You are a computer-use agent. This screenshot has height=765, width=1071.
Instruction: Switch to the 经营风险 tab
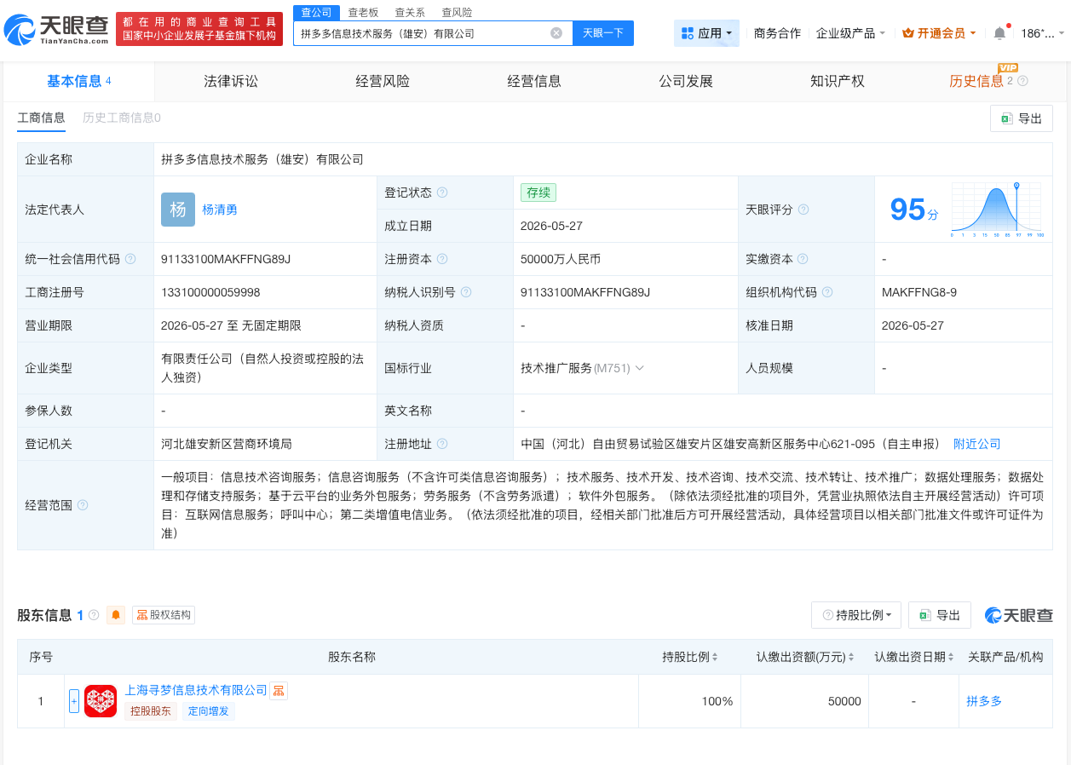point(383,81)
